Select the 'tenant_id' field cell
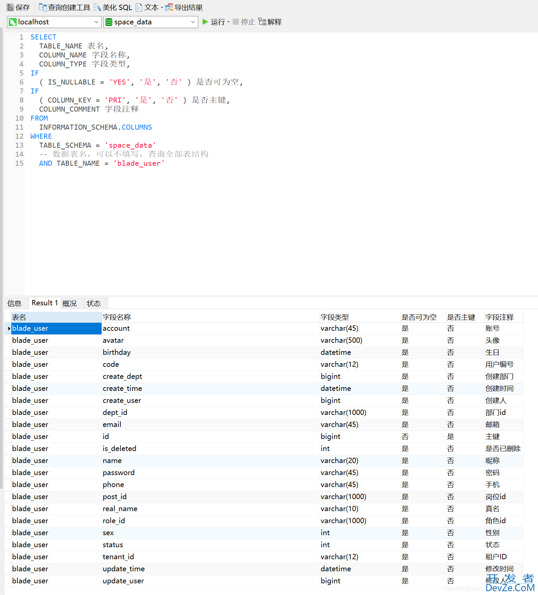 [x=211, y=557]
